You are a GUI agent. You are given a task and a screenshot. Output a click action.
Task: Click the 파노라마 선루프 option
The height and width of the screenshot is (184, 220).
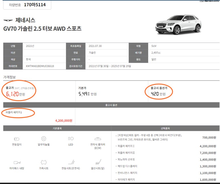tap(126, 160)
